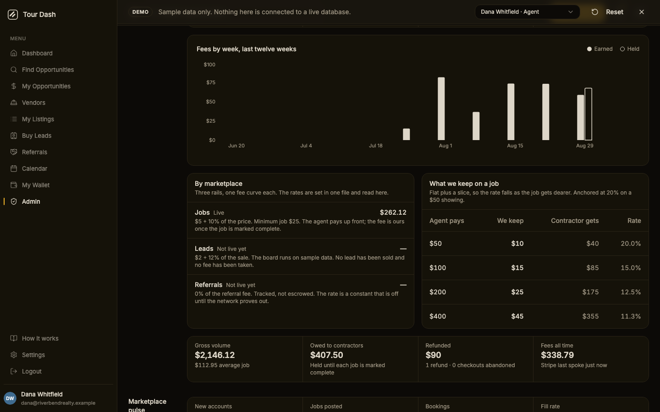Click the Gross volume $2,146.12 figure
The height and width of the screenshot is (412, 660).
(214, 355)
